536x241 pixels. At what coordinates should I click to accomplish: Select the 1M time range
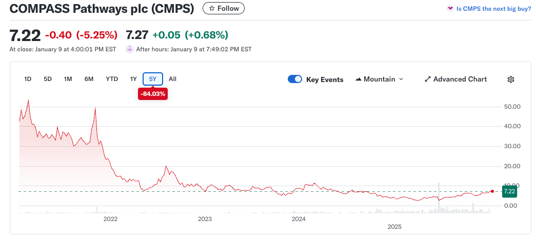68,79
